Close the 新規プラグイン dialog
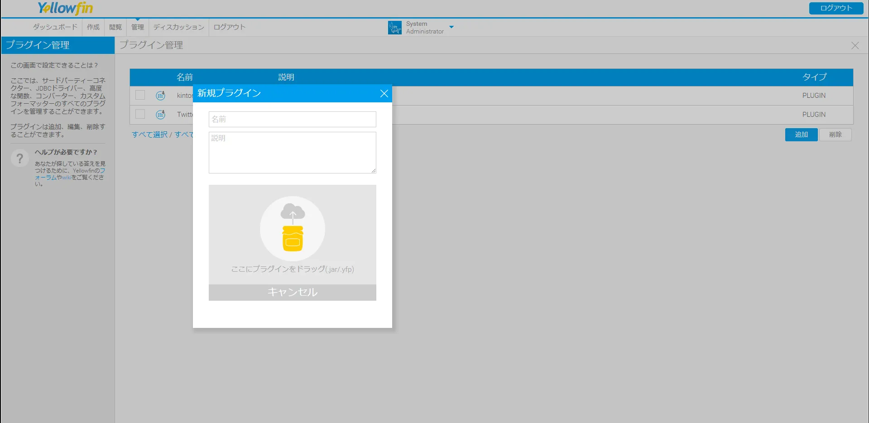869x423 pixels. (384, 93)
